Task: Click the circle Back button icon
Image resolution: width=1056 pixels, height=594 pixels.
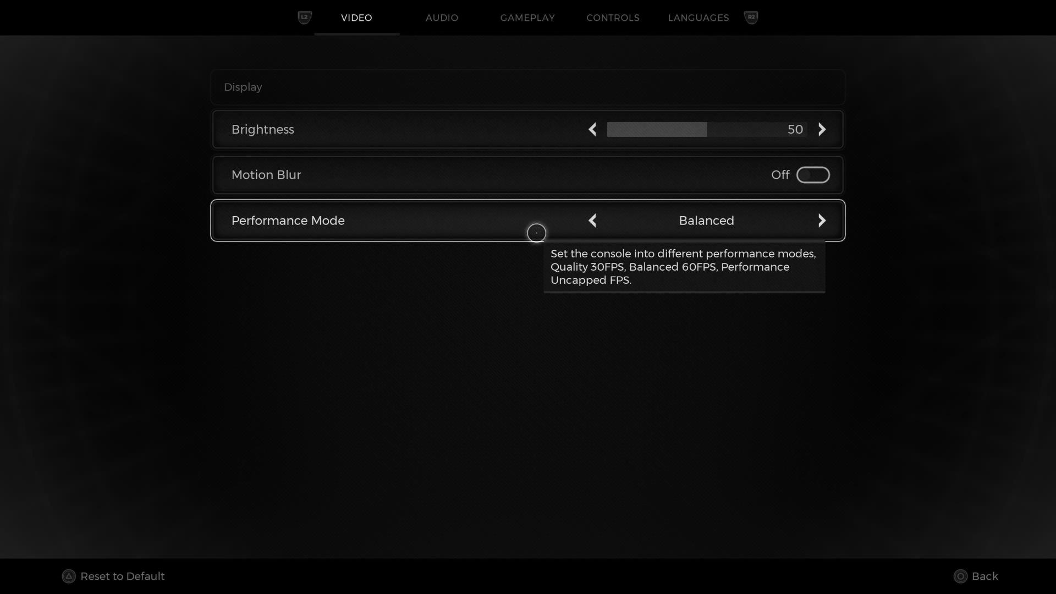Action: (x=960, y=576)
